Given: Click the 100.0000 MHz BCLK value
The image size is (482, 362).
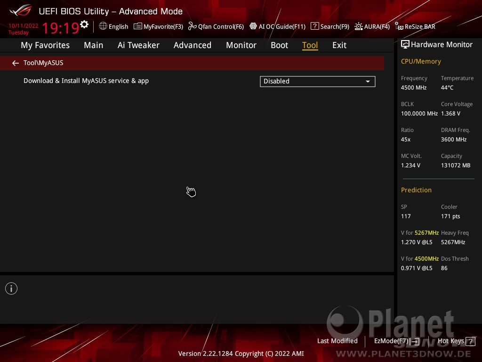Looking at the screenshot, I should click(x=419, y=113).
